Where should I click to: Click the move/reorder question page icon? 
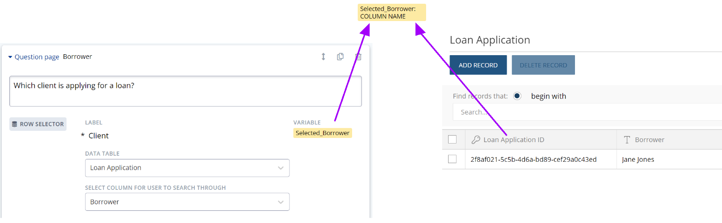[x=323, y=57]
